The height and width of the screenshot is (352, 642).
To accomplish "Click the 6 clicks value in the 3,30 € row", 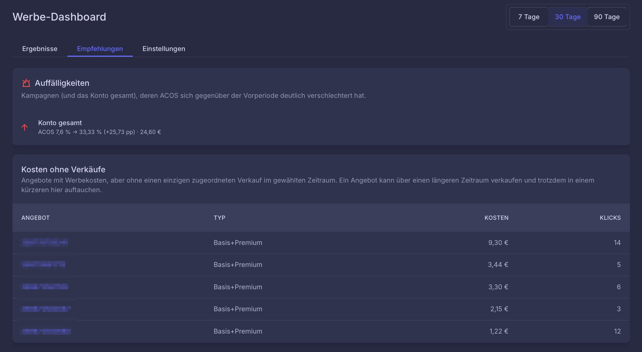I will coord(619,287).
